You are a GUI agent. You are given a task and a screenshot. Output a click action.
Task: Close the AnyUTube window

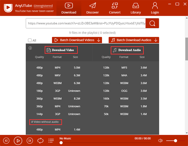pyautogui.click(x=185, y=4)
